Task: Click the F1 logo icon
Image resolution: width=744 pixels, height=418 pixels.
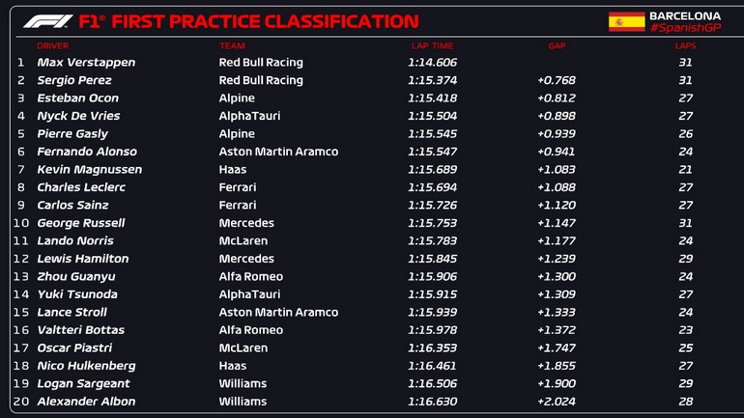Action: click(47, 21)
